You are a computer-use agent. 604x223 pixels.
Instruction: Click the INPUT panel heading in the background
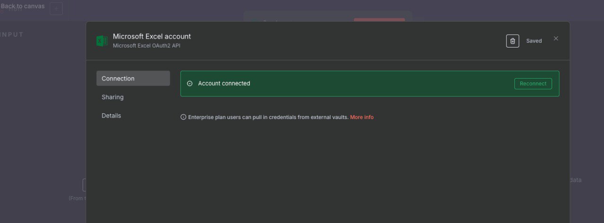click(12, 34)
